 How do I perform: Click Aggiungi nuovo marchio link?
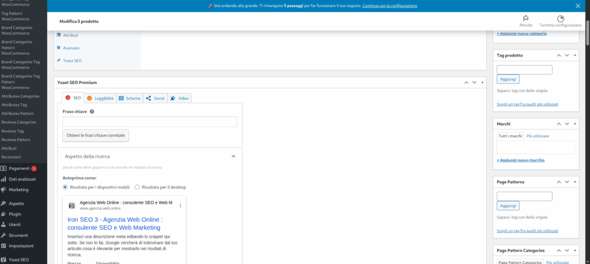[x=520, y=160]
